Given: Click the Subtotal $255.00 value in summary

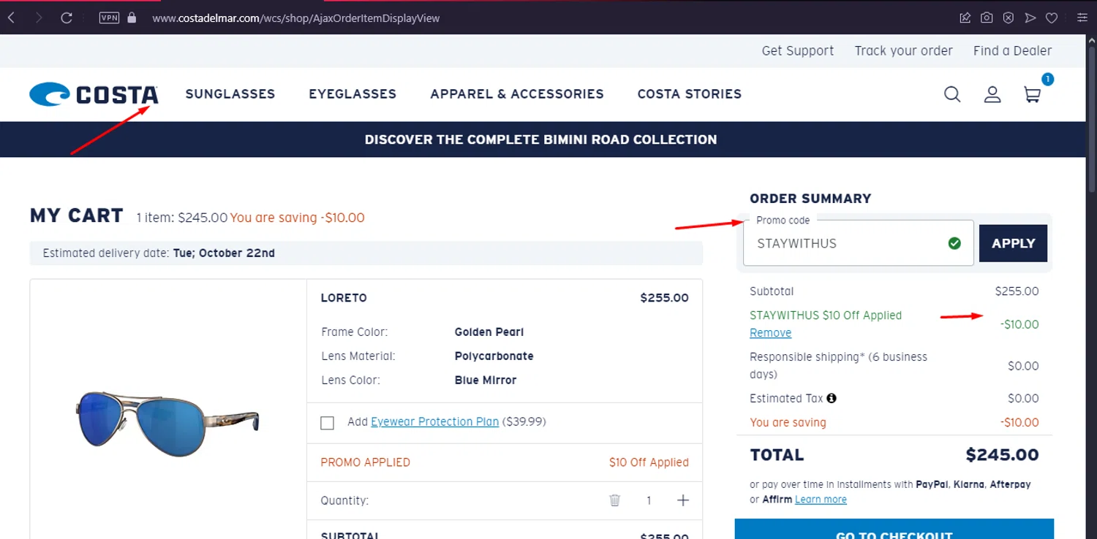Looking at the screenshot, I should [x=1017, y=291].
